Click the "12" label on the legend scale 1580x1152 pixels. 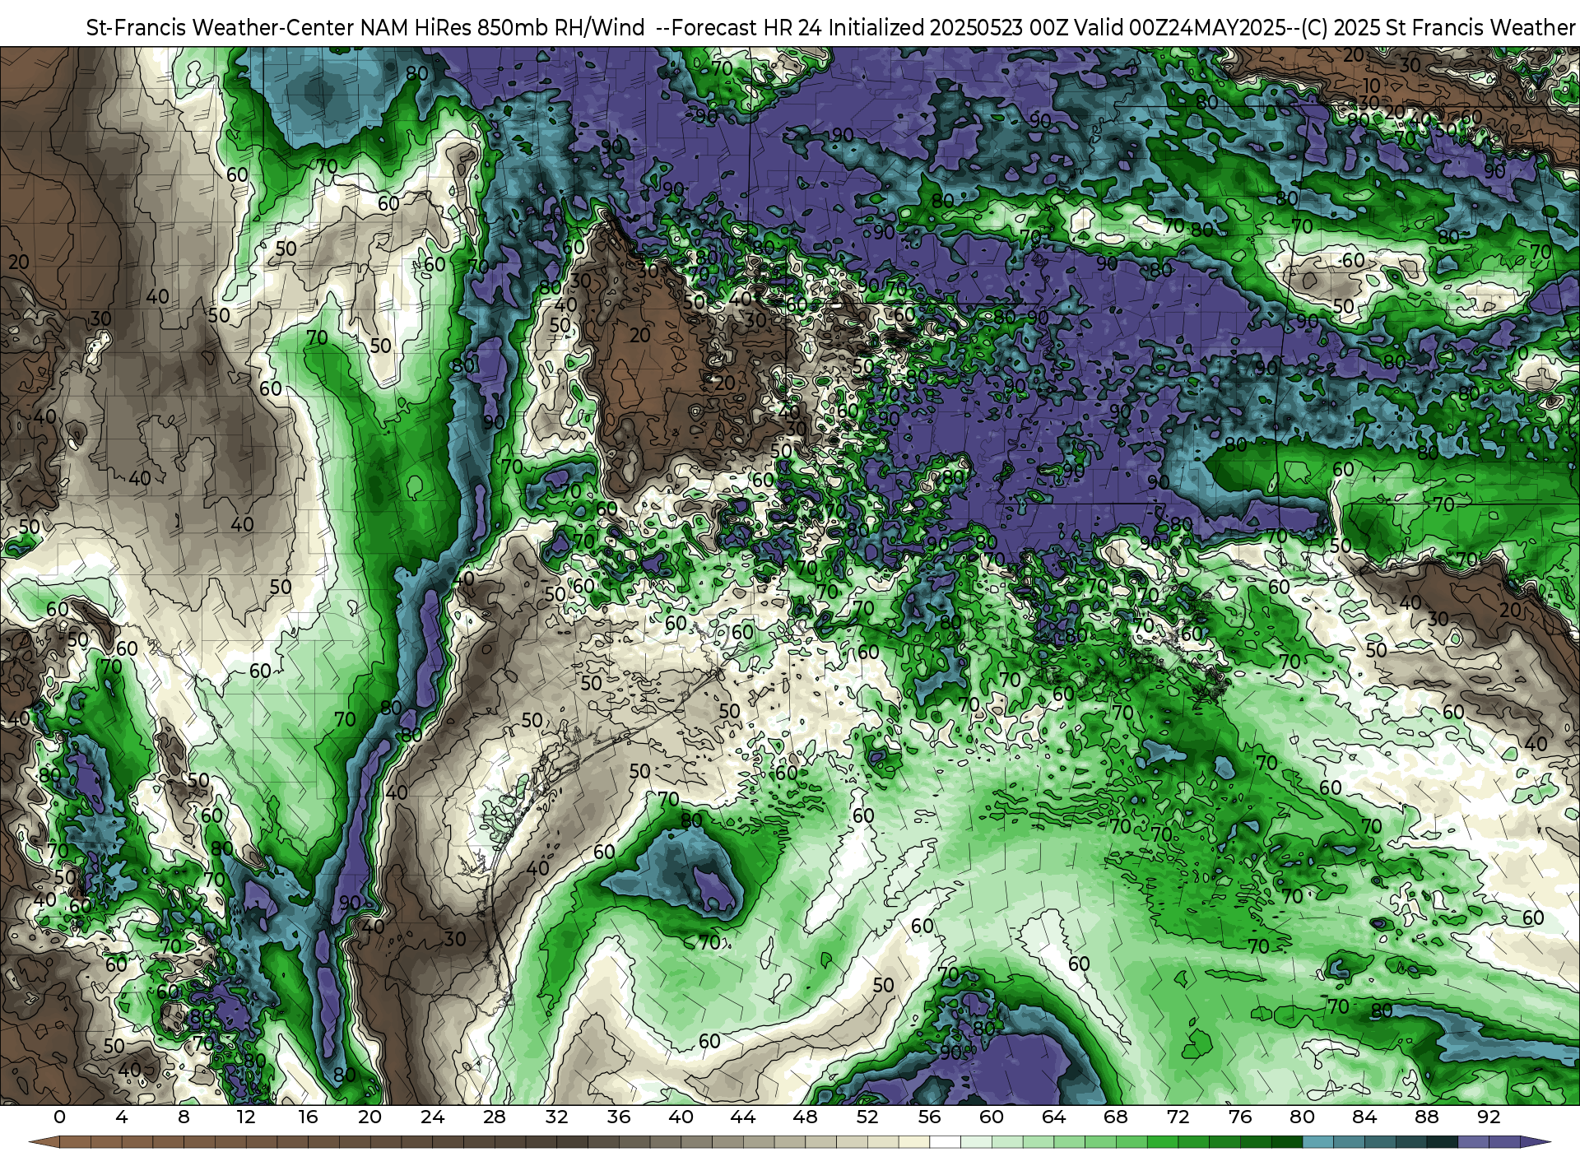click(x=246, y=1117)
